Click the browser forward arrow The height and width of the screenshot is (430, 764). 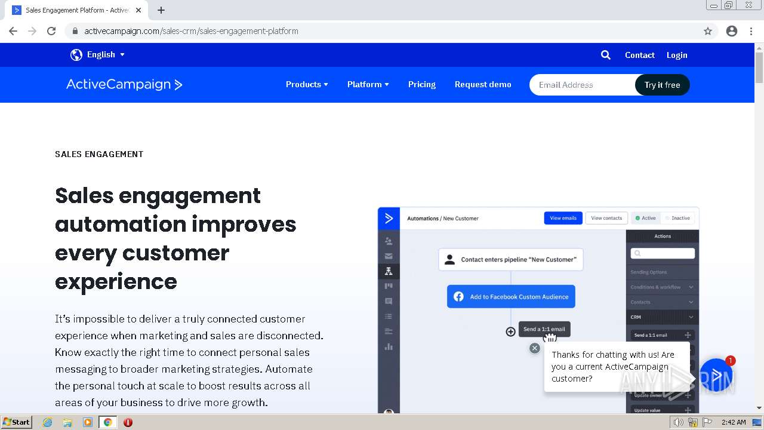32,31
